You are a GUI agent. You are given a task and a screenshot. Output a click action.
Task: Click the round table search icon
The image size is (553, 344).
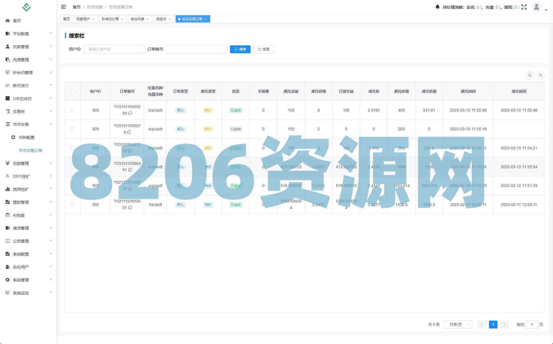coord(530,75)
